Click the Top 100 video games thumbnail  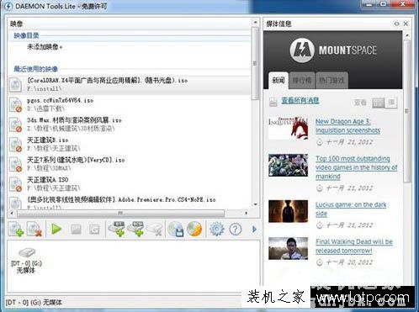(x=288, y=165)
